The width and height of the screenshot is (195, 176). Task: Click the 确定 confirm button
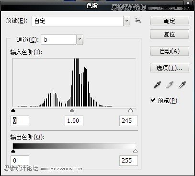(x=170, y=21)
